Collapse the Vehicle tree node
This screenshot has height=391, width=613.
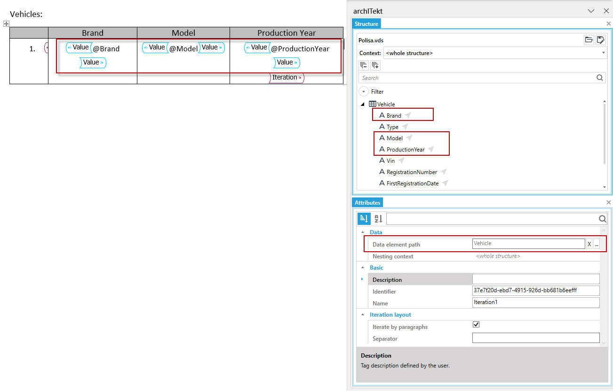coord(362,104)
